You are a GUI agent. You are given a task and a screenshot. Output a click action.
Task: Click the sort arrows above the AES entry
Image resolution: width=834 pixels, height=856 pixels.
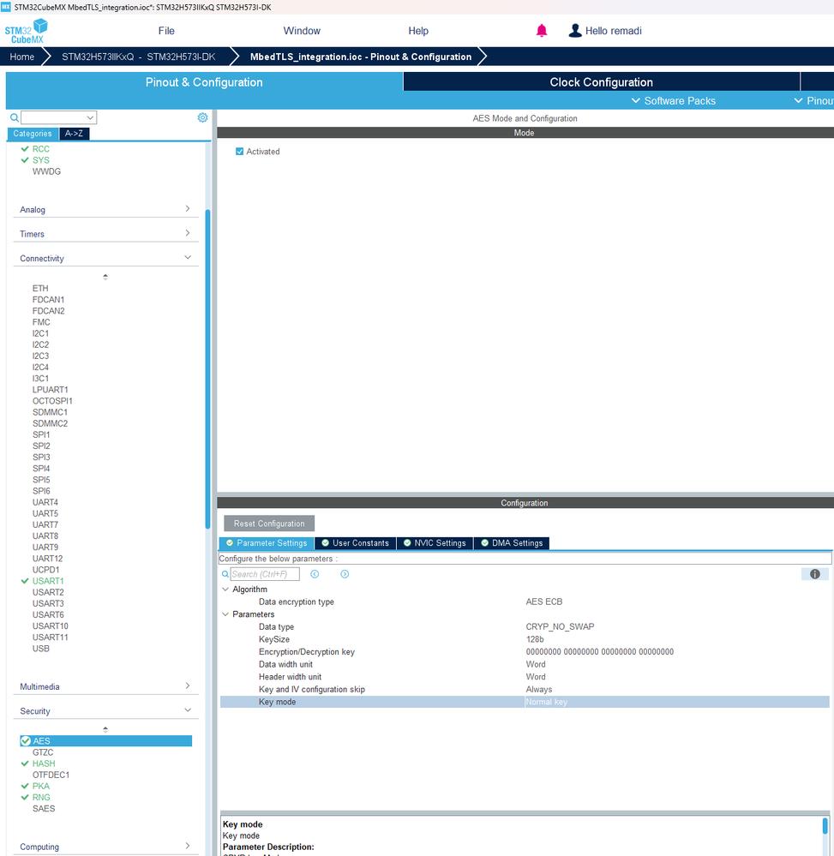105,729
